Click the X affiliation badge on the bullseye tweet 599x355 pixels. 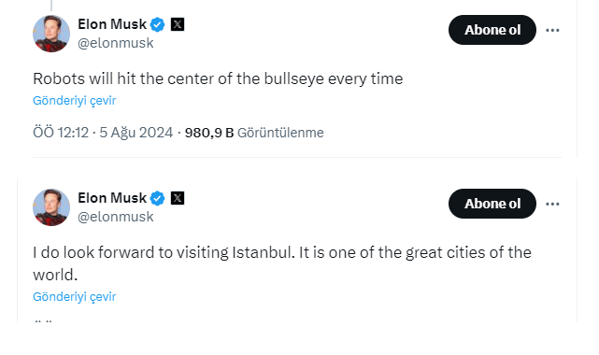[x=178, y=24]
